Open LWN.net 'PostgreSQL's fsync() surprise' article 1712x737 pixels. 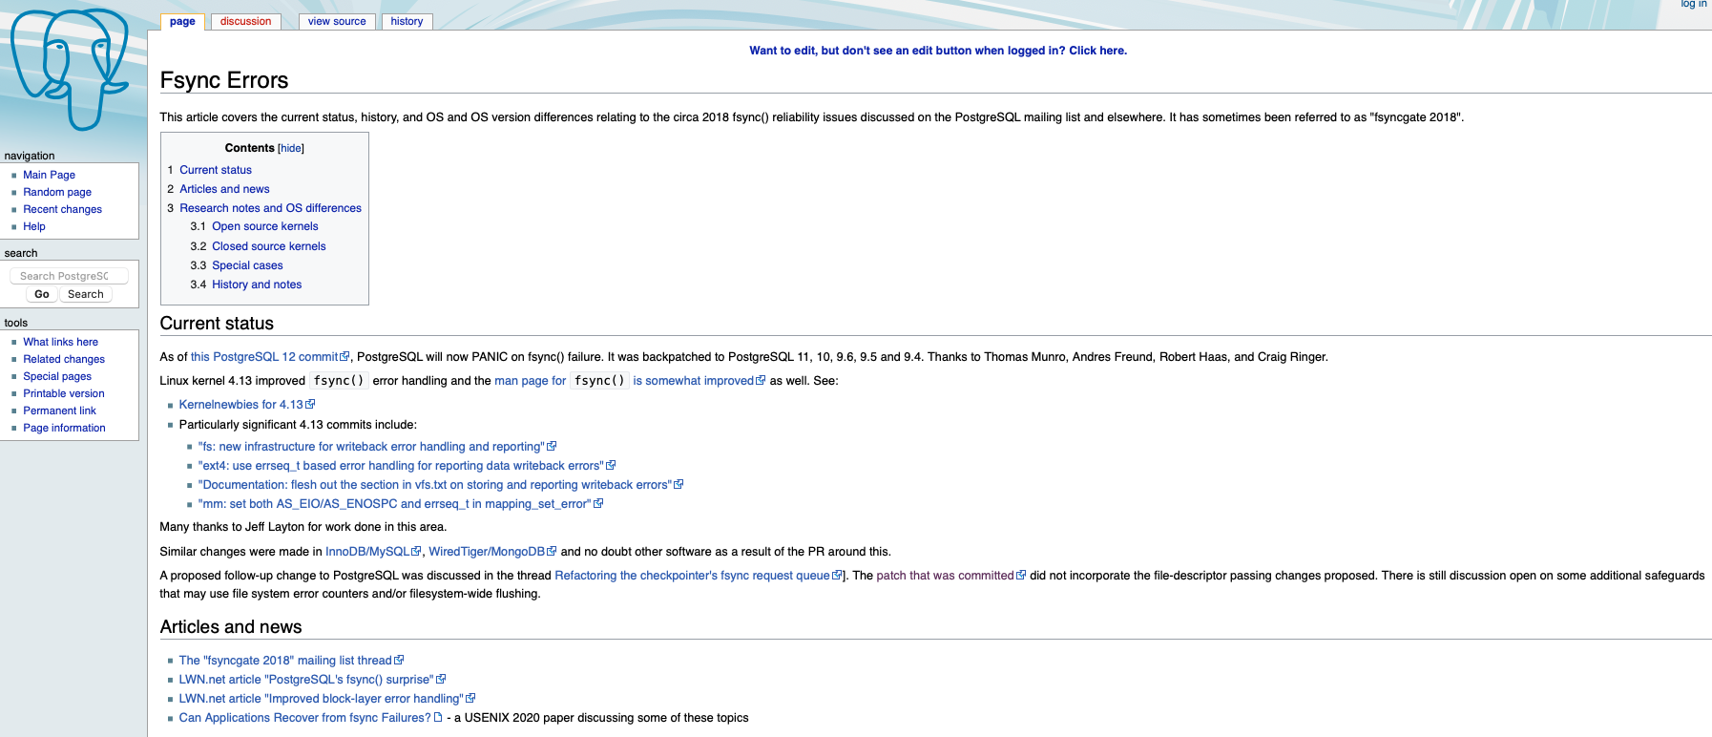pyautogui.click(x=306, y=680)
